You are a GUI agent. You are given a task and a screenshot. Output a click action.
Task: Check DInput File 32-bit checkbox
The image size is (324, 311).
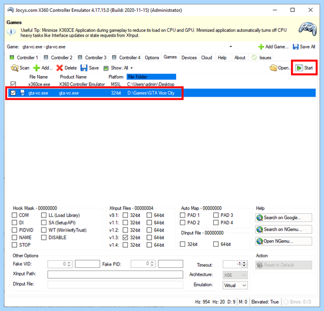(x=183, y=244)
